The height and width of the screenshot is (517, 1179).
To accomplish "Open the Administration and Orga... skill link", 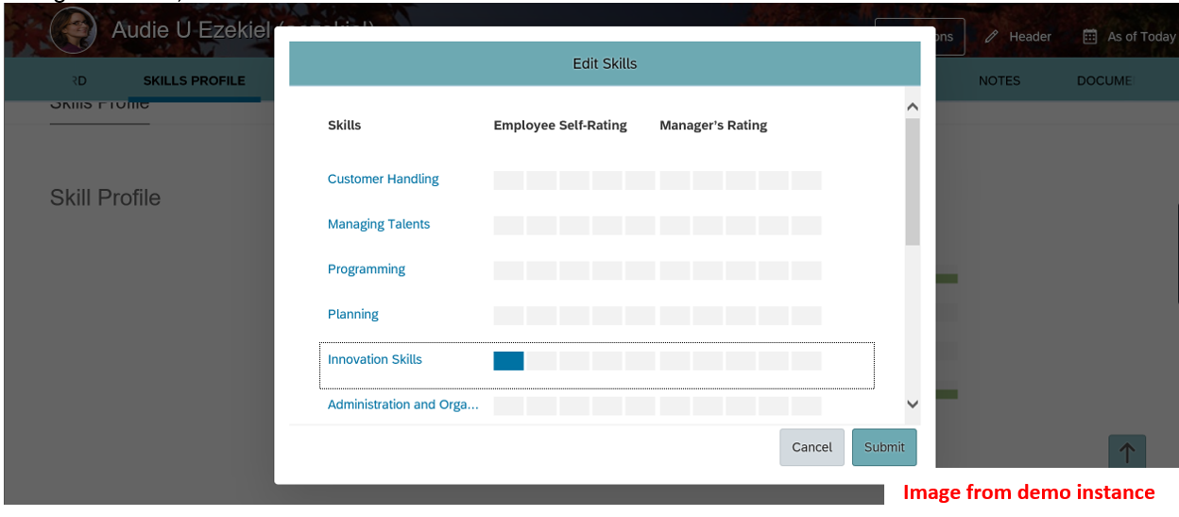I will (403, 405).
